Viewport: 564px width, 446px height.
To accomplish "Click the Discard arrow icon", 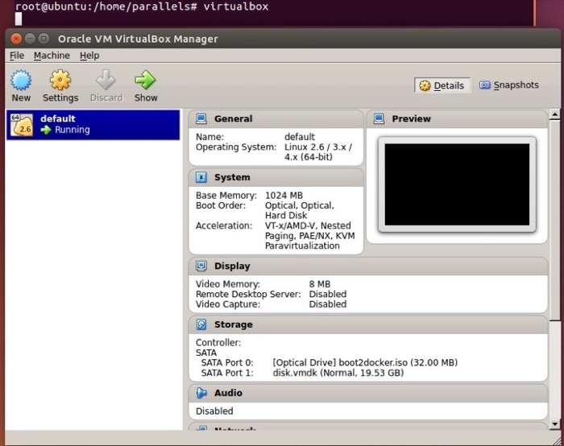I will (x=106, y=80).
